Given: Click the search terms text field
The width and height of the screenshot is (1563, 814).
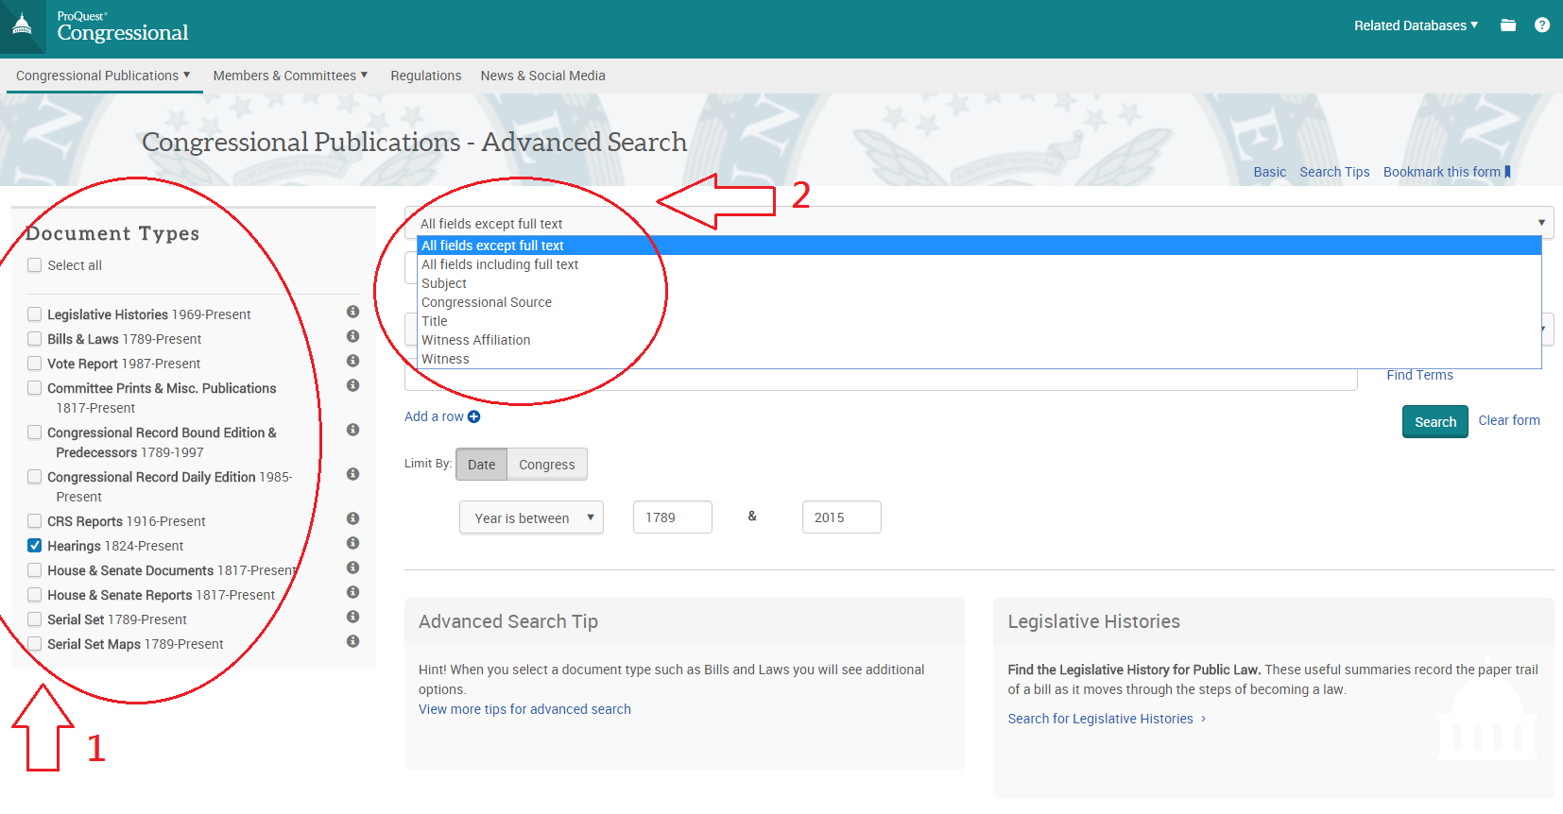Looking at the screenshot, I should click(x=881, y=380).
